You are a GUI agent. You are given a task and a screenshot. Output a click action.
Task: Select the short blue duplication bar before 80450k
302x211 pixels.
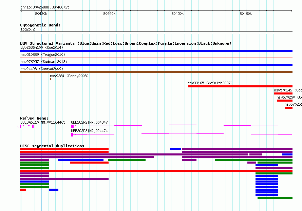coord(175,149)
